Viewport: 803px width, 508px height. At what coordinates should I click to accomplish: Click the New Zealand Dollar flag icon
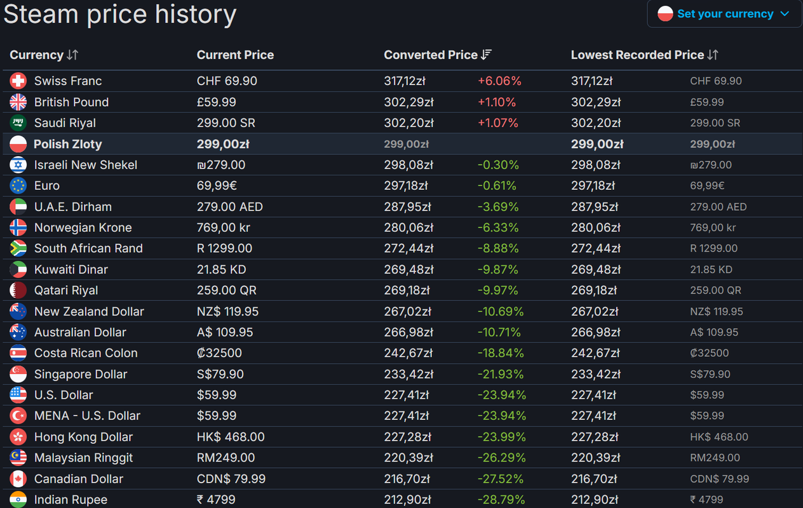[18, 311]
